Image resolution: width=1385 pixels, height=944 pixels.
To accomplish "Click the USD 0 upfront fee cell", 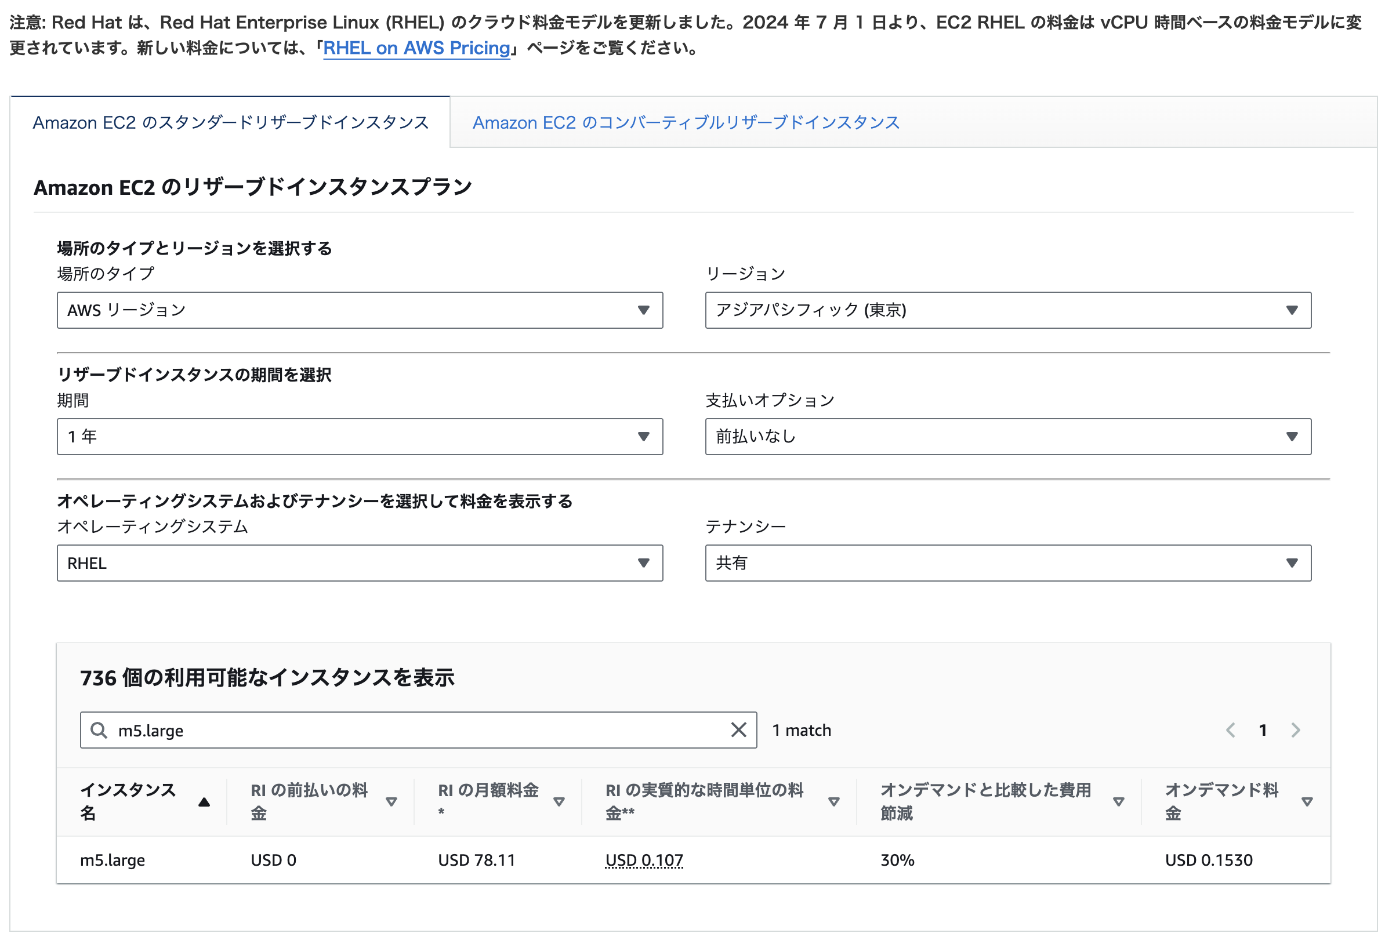I will pyautogui.click(x=274, y=860).
